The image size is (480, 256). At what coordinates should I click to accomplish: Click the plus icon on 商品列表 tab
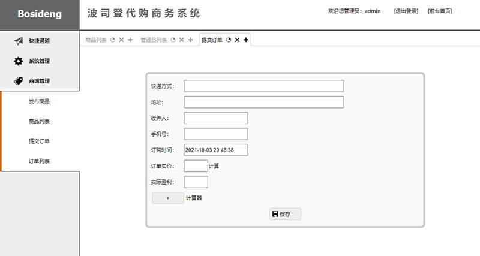(130, 40)
